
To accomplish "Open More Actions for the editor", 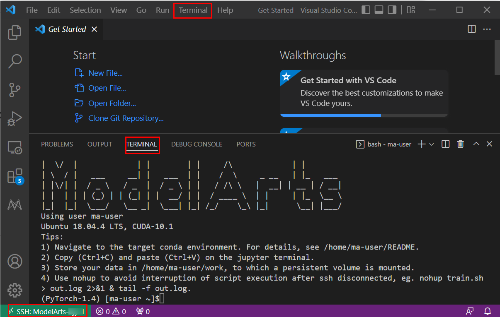I will pos(487,29).
